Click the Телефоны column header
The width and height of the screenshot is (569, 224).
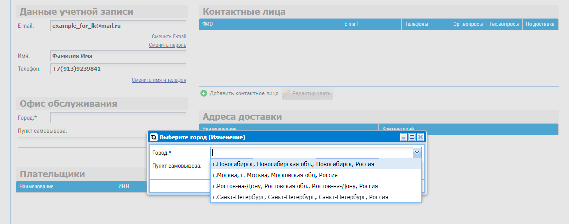tap(425, 24)
